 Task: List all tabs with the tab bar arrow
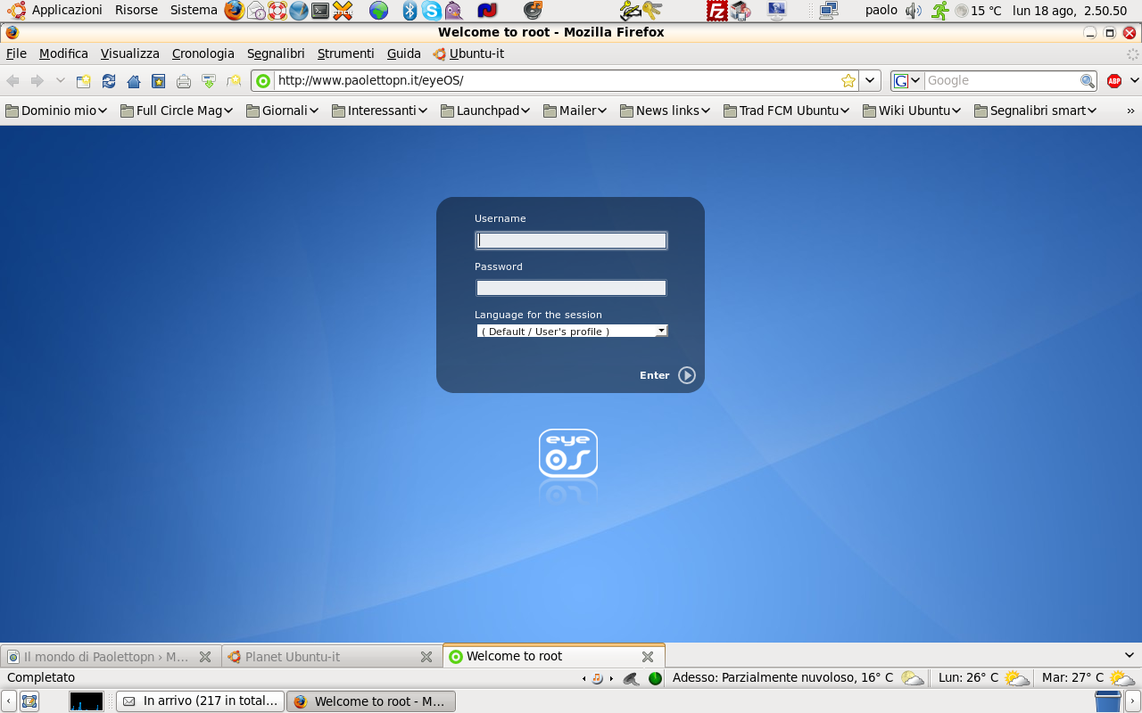click(x=1130, y=655)
